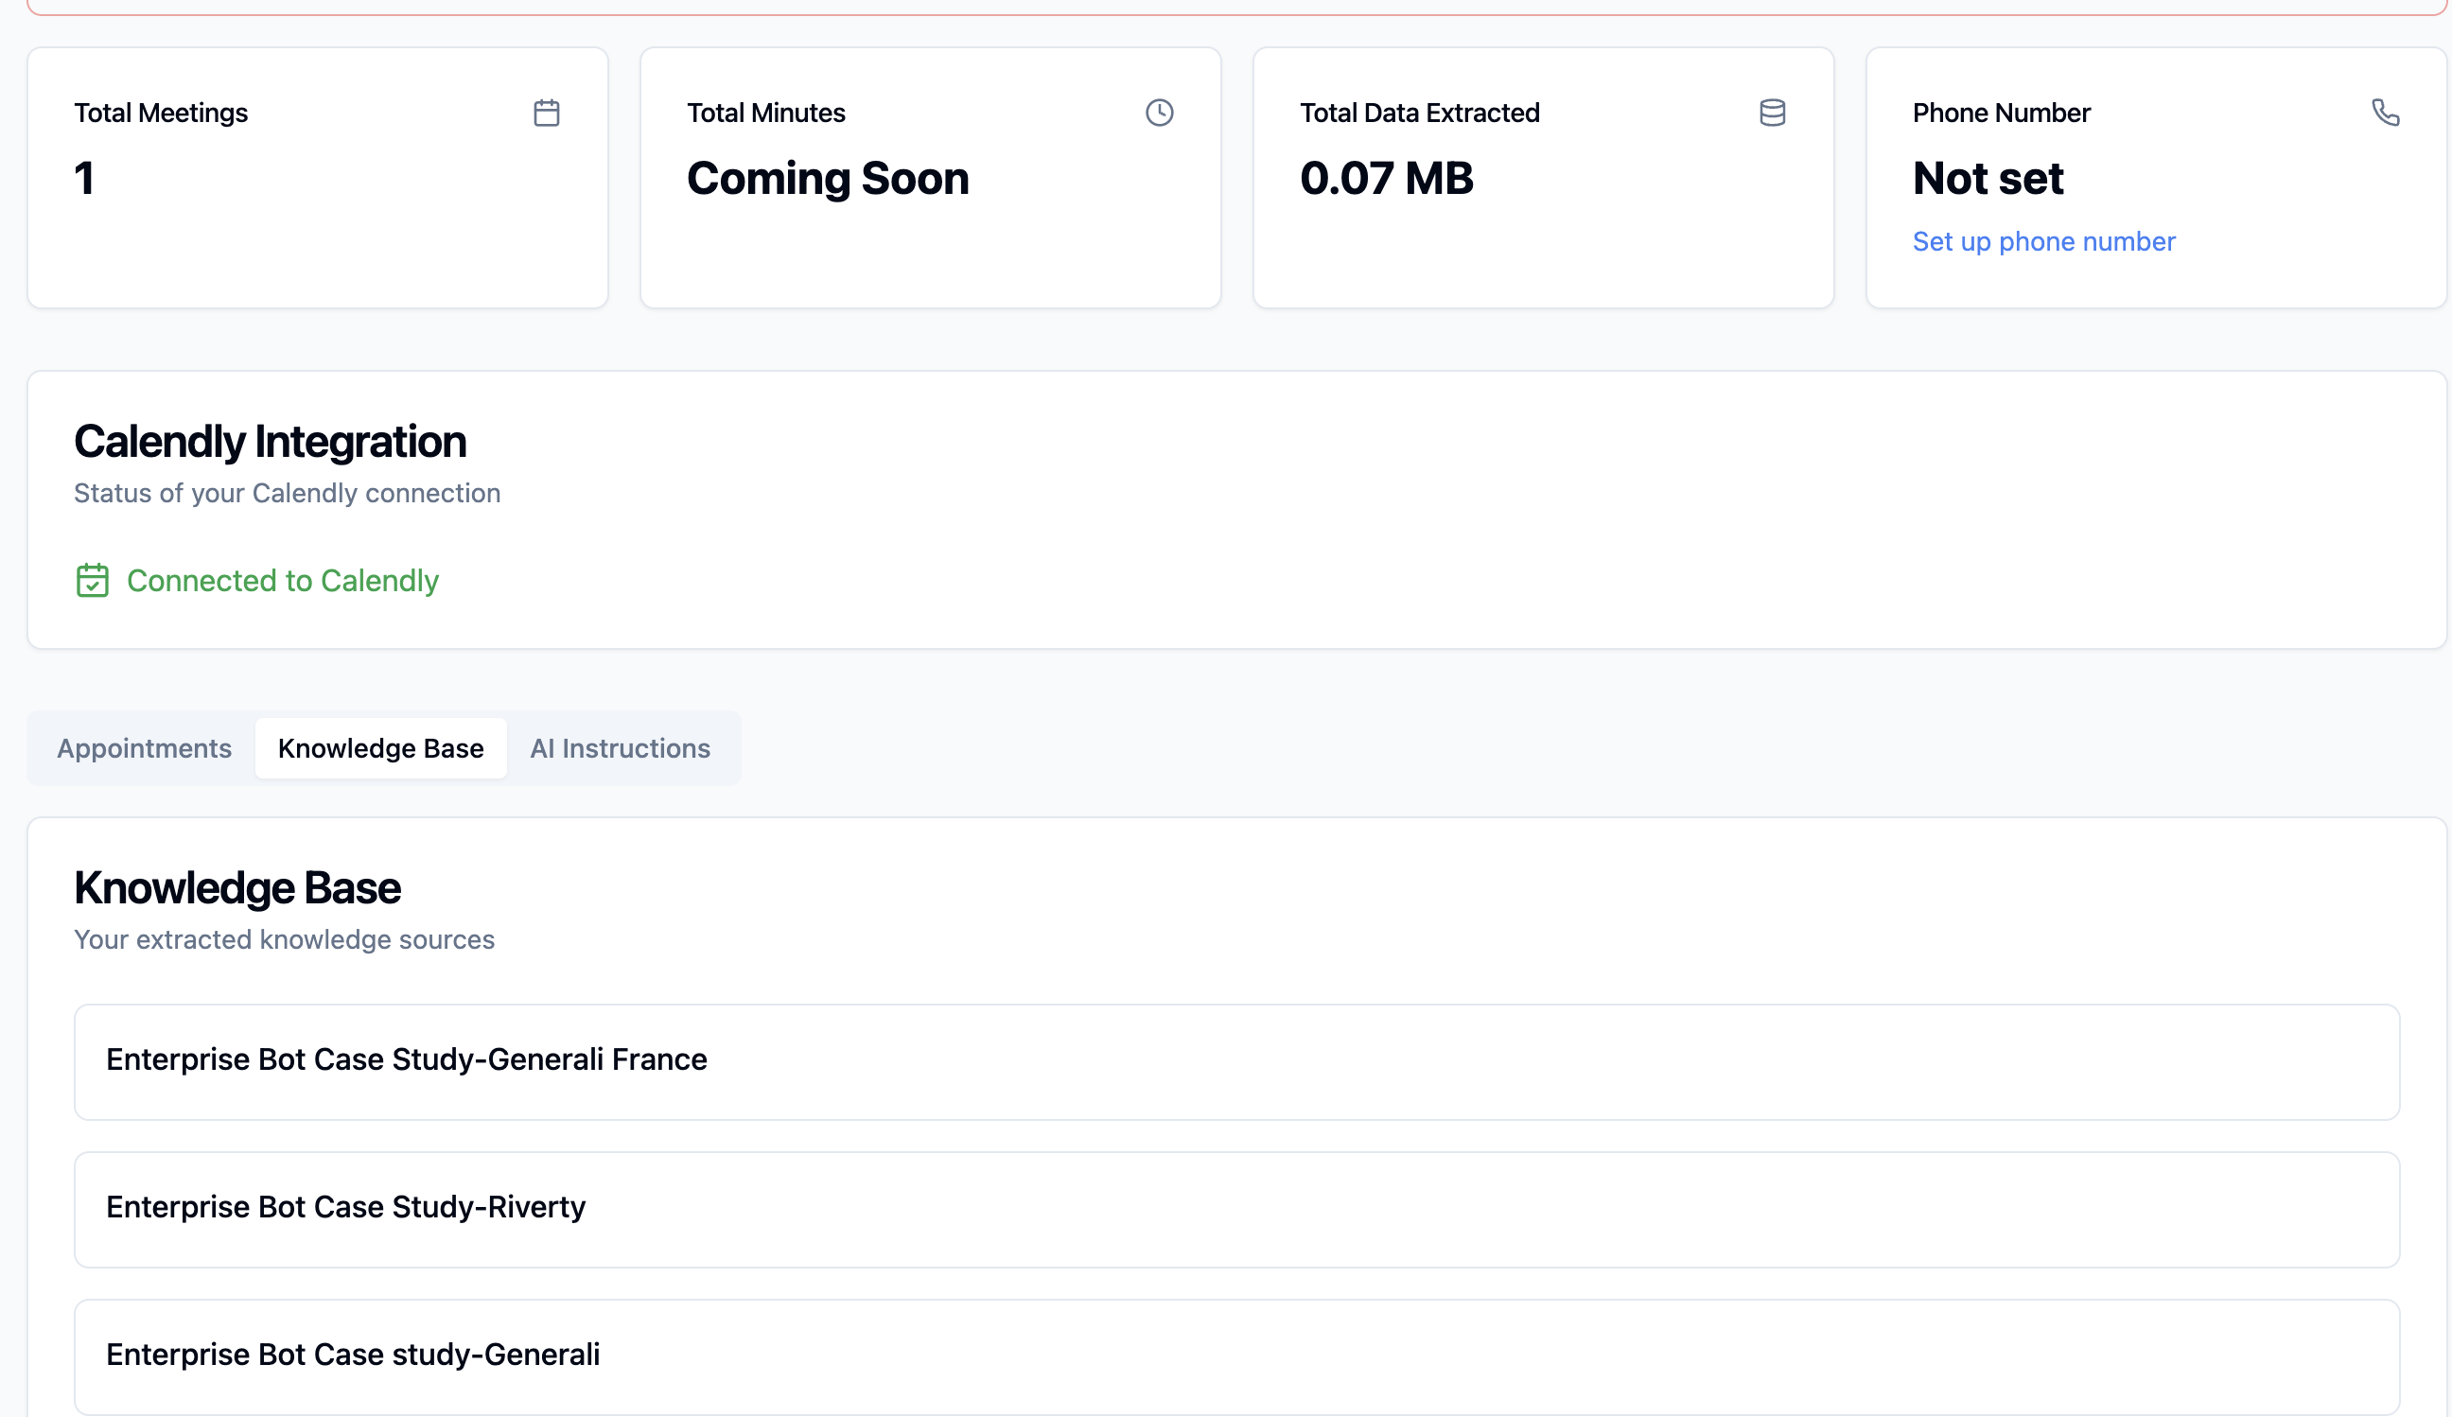Click the Calendly Integration heading
This screenshot has width=2452, height=1417.
point(271,442)
